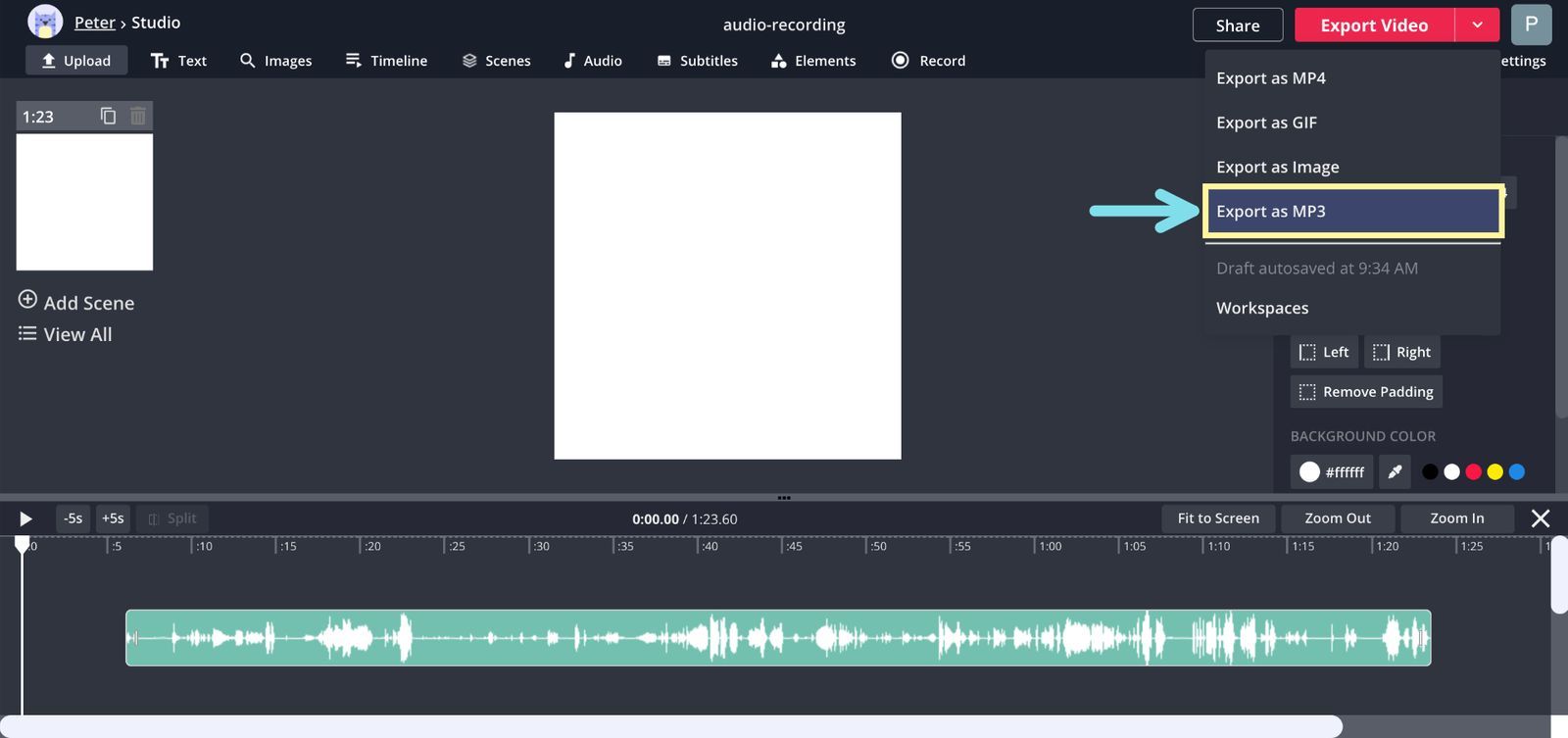Close the timeline with the X icon
This screenshot has width=1568, height=738.
tap(1540, 518)
